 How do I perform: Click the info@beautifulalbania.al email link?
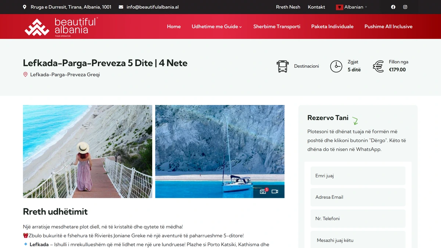pos(153,7)
